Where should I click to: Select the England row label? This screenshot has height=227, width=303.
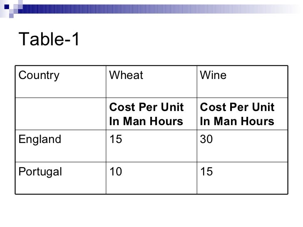click(40, 139)
